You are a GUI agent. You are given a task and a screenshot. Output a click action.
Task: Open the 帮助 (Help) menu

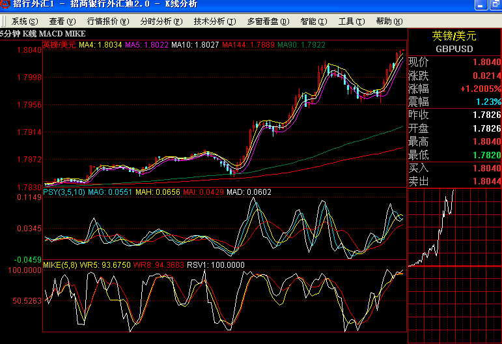click(389, 21)
